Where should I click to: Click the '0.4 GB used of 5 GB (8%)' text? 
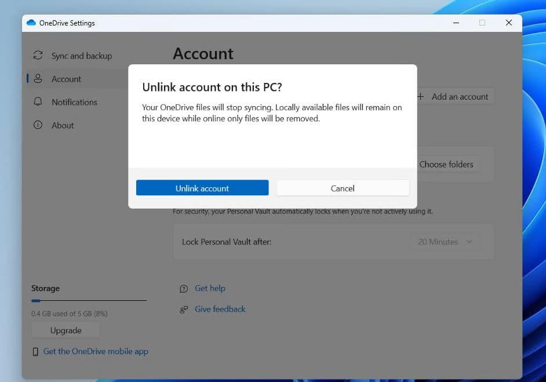click(x=70, y=314)
